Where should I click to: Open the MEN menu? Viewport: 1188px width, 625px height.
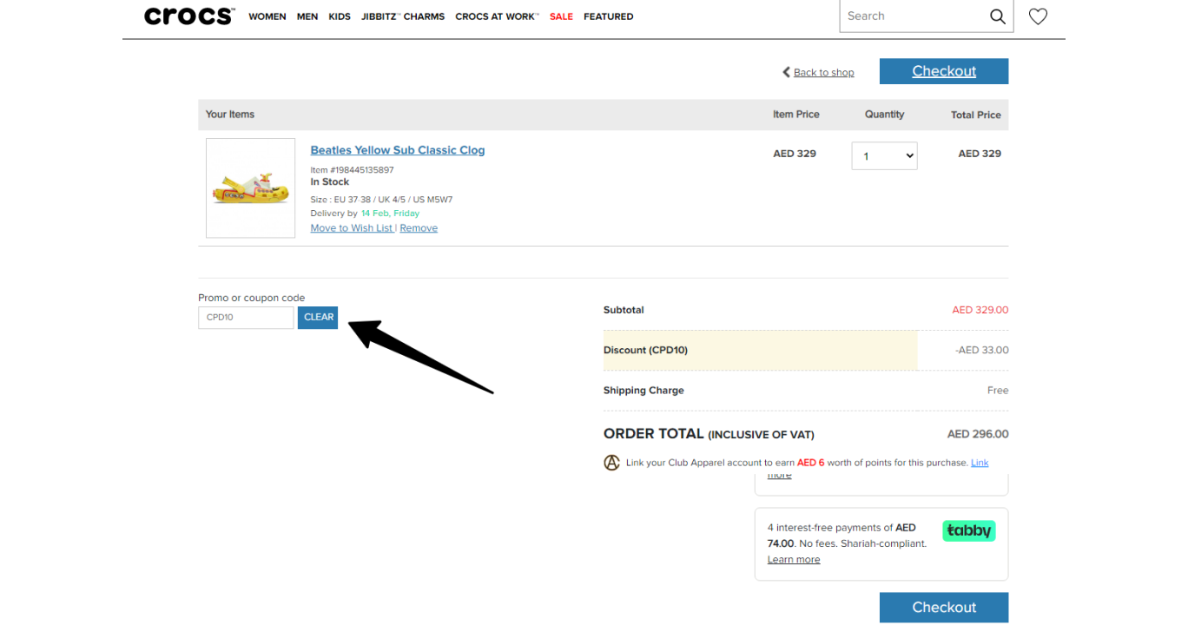307,16
